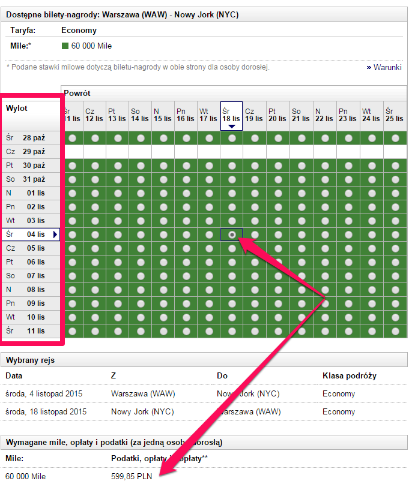Click return column header So 21 lis
Image resolution: width=409 pixels, height=484 pixels.
tap(301, 115)
